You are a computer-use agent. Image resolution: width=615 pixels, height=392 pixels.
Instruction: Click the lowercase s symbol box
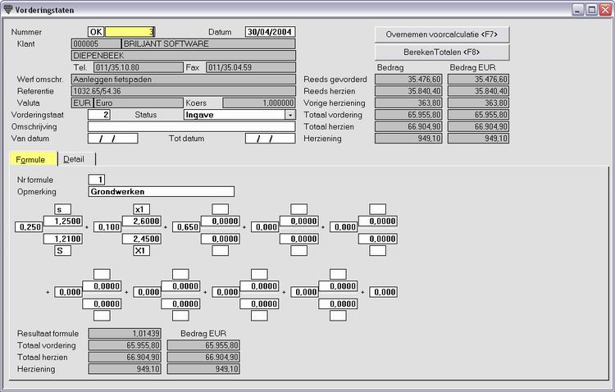click(63, 209)
